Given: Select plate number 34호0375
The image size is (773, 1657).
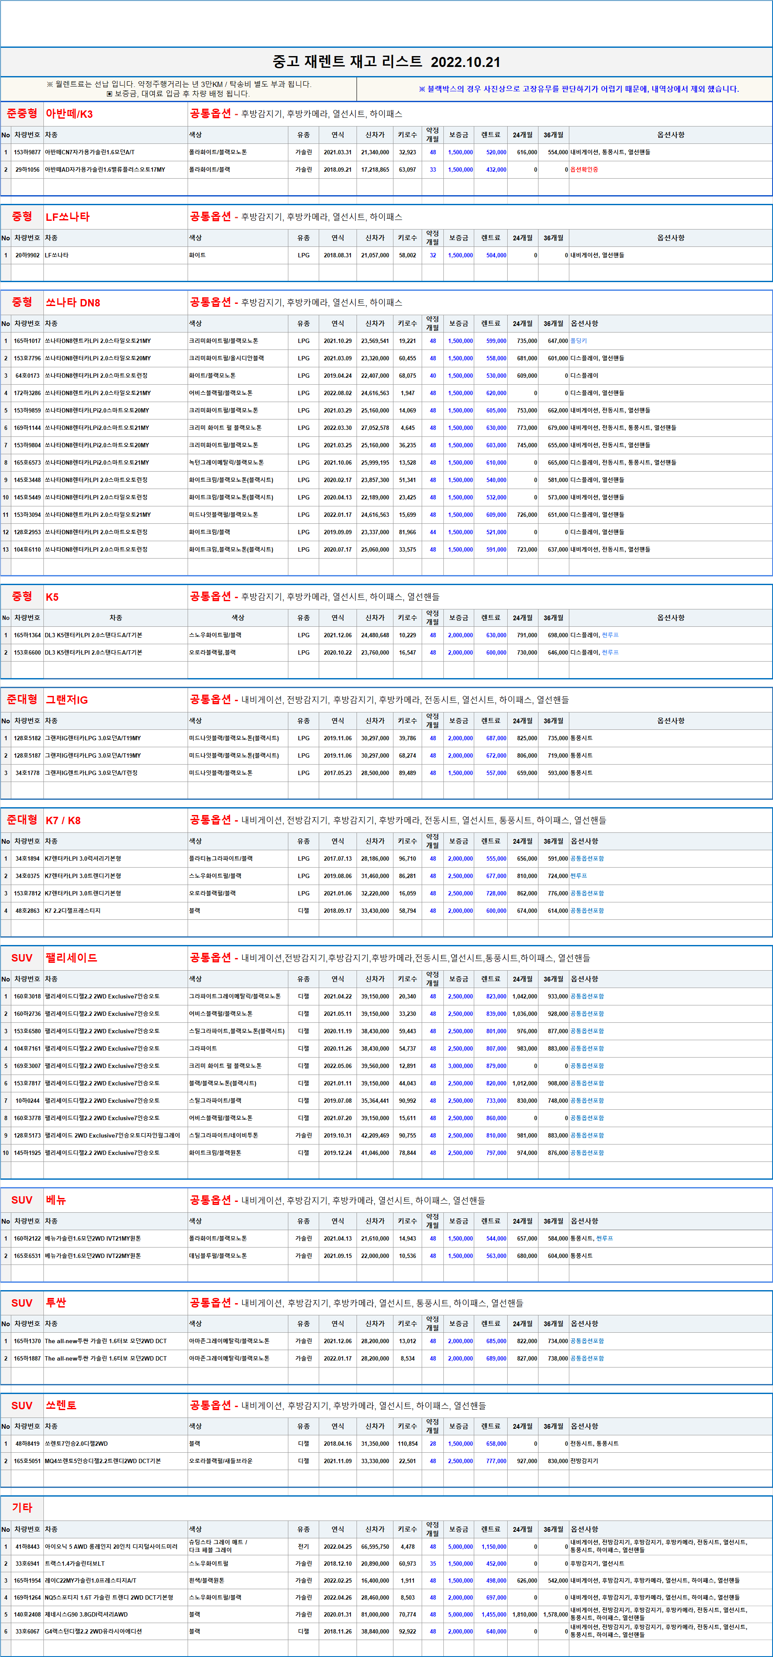Looking at the screenshot, I should 28,876.
